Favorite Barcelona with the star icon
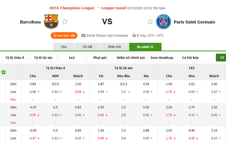 pos(65,22)
